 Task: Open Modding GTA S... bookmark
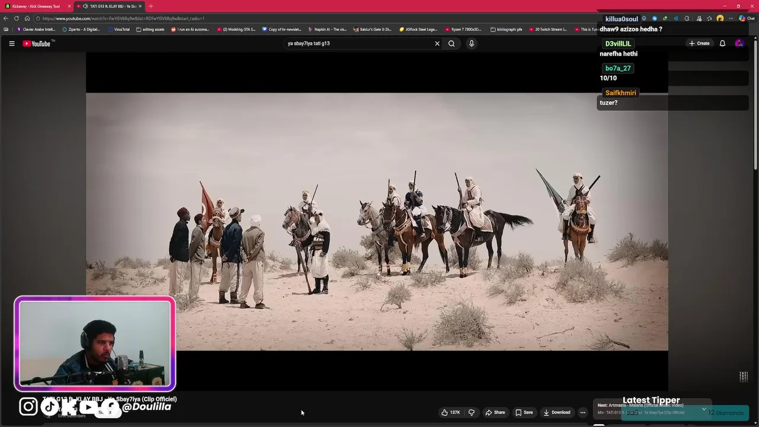(236, 29)
